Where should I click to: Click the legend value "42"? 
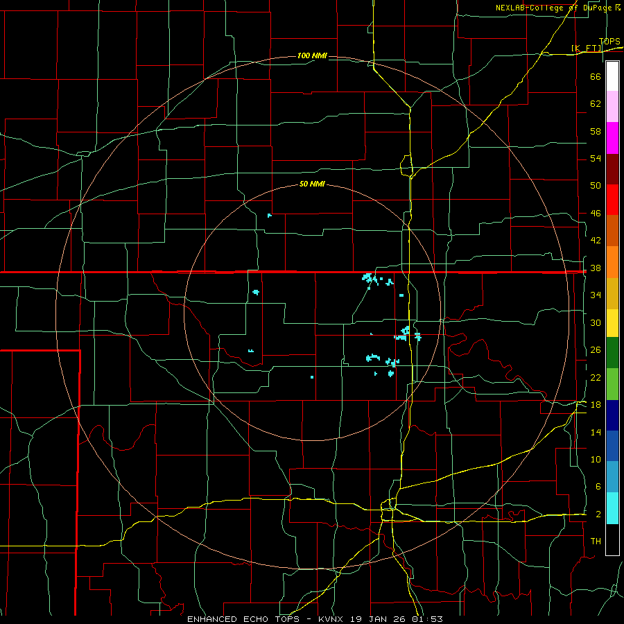tap(596, 241)
